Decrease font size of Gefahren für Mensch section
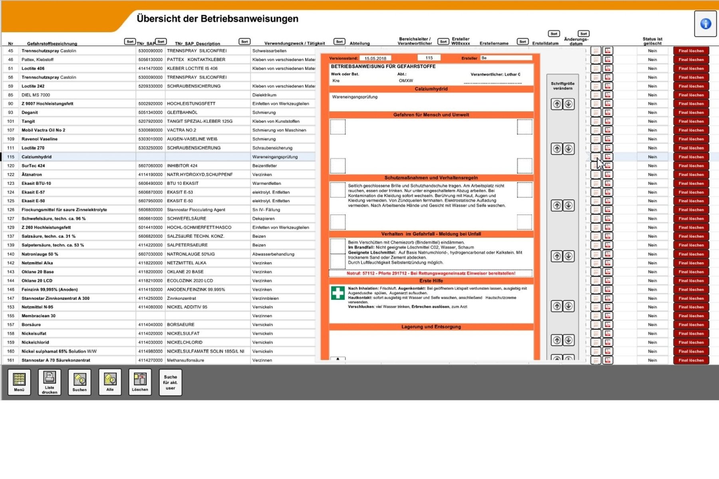 pyautogui.click(x=568, y=149)
